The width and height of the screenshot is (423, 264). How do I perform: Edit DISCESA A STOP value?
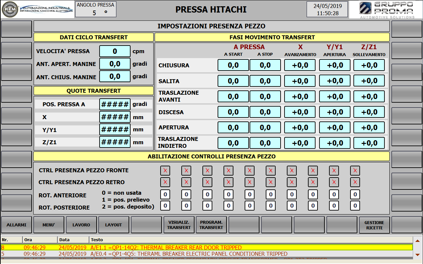click(x=265, y=112)
